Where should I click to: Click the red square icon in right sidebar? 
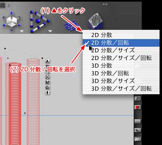(x=137, y=107)
